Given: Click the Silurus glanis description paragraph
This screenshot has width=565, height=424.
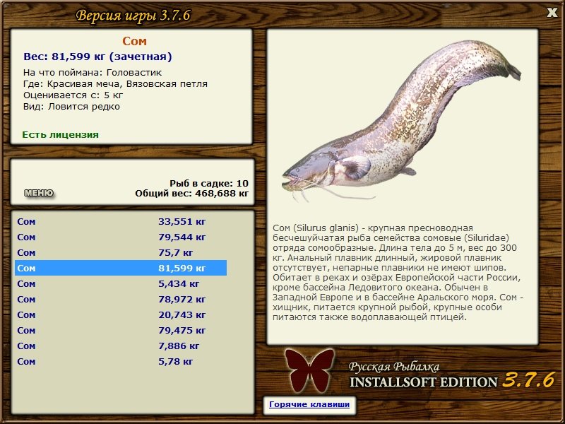Looking at the screenshot, I should (398, 273).
